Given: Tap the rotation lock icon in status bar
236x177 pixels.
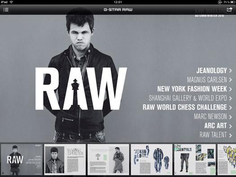Looking at the screenshot, I should pos(220,2).
